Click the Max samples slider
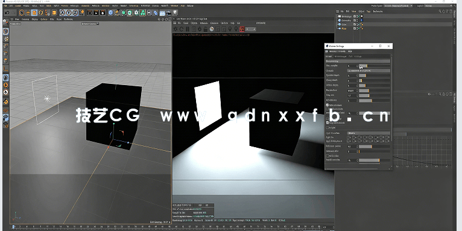 [375, 66]
